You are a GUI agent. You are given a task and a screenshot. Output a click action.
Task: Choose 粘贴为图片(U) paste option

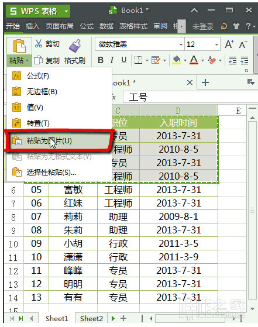coord(60,141)
